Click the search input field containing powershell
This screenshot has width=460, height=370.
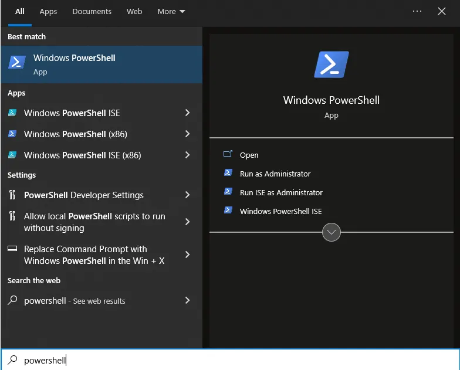tap(230, 360)
